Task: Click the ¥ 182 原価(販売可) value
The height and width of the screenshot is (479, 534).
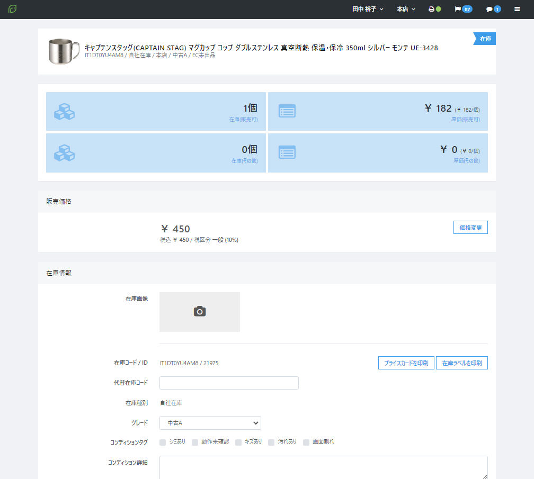Action: pyautogui.click(x=452, y=109)
